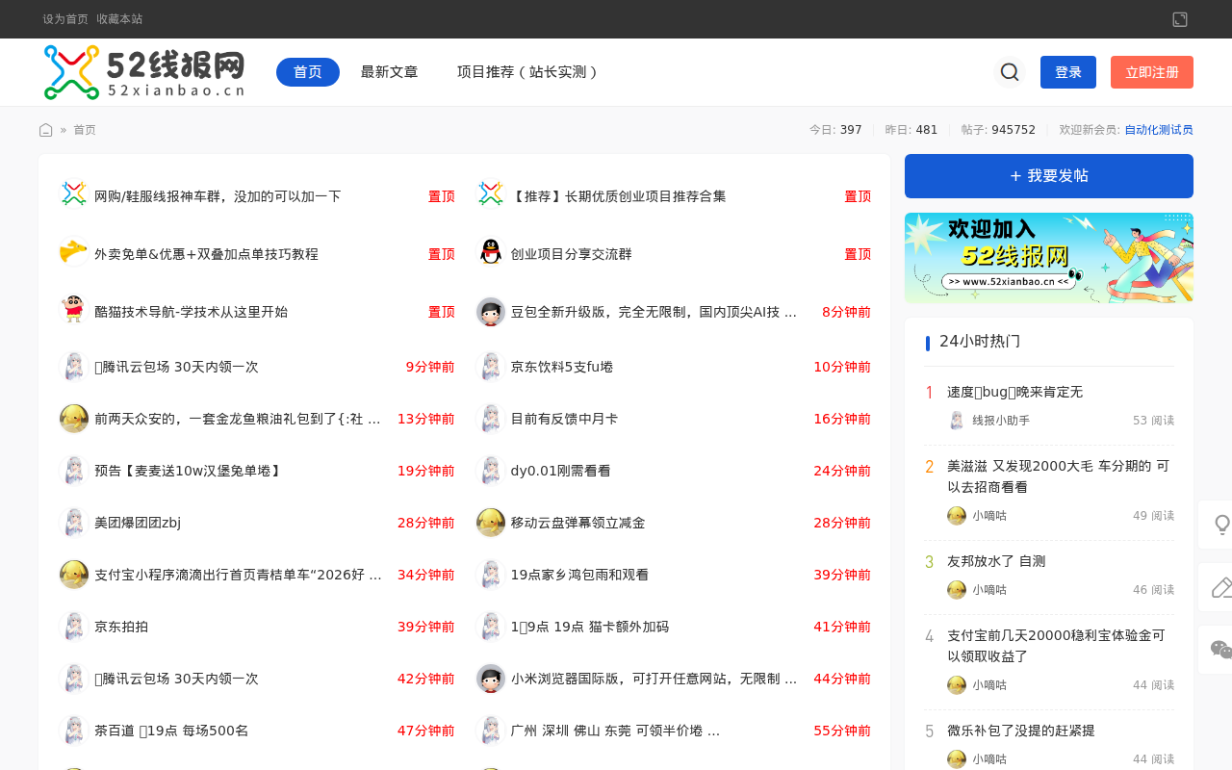Click the 登录 button
This screenshot has height=770, width=1232.
[1067, 71]
